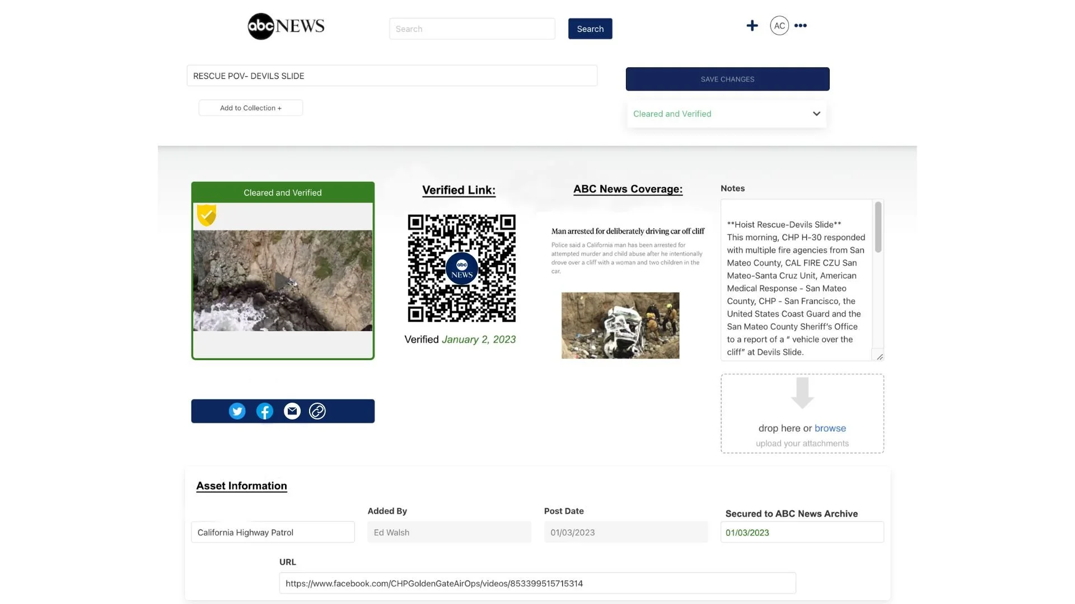Click the top Search input box
Image resolution: width=1075 pixels, height=604 pixels.
coord(471,29)
